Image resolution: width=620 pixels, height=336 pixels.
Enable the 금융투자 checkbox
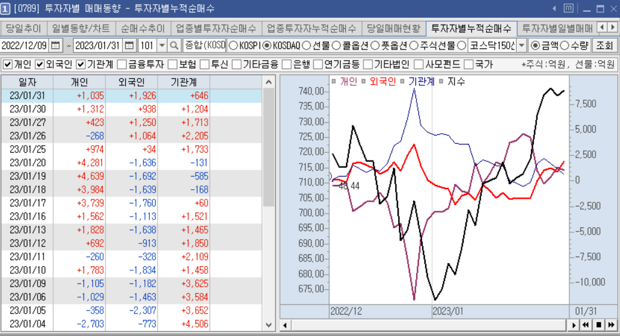point(122,64)
